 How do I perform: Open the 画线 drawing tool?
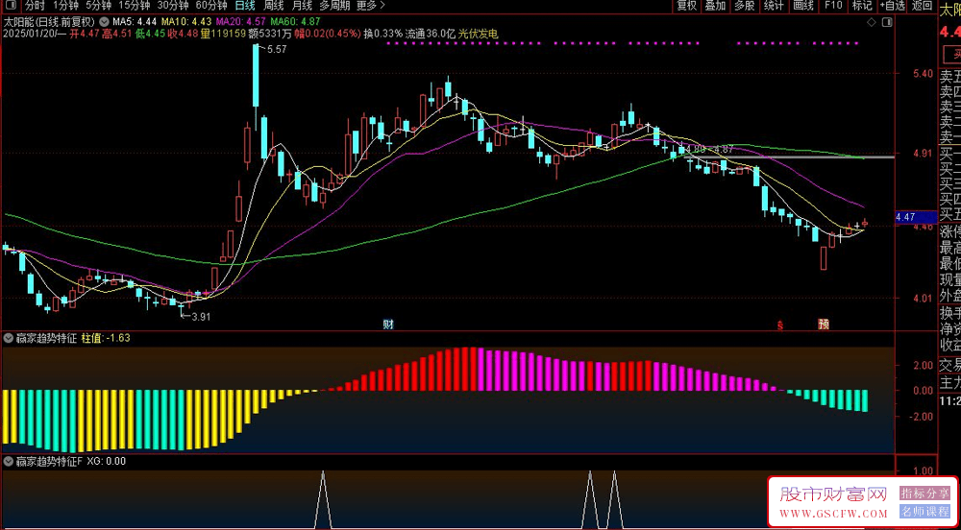pos(802,6)
